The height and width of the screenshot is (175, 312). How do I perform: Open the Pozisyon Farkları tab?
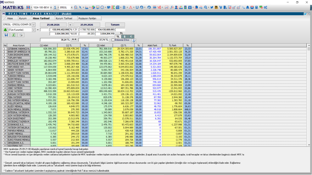tap(87, 18)
